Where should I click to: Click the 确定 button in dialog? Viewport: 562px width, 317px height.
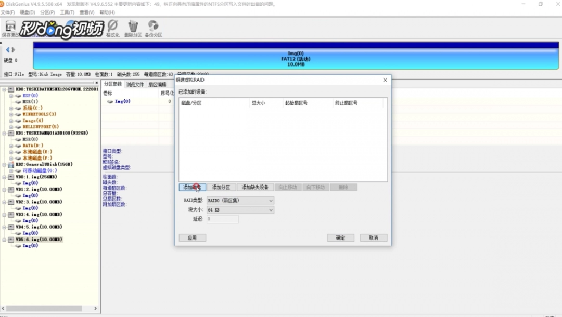(x=340, y=237)
